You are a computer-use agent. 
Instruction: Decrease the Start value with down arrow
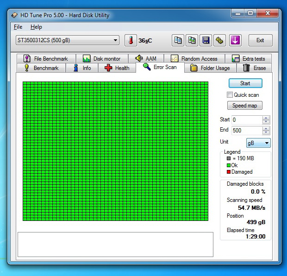266,122
